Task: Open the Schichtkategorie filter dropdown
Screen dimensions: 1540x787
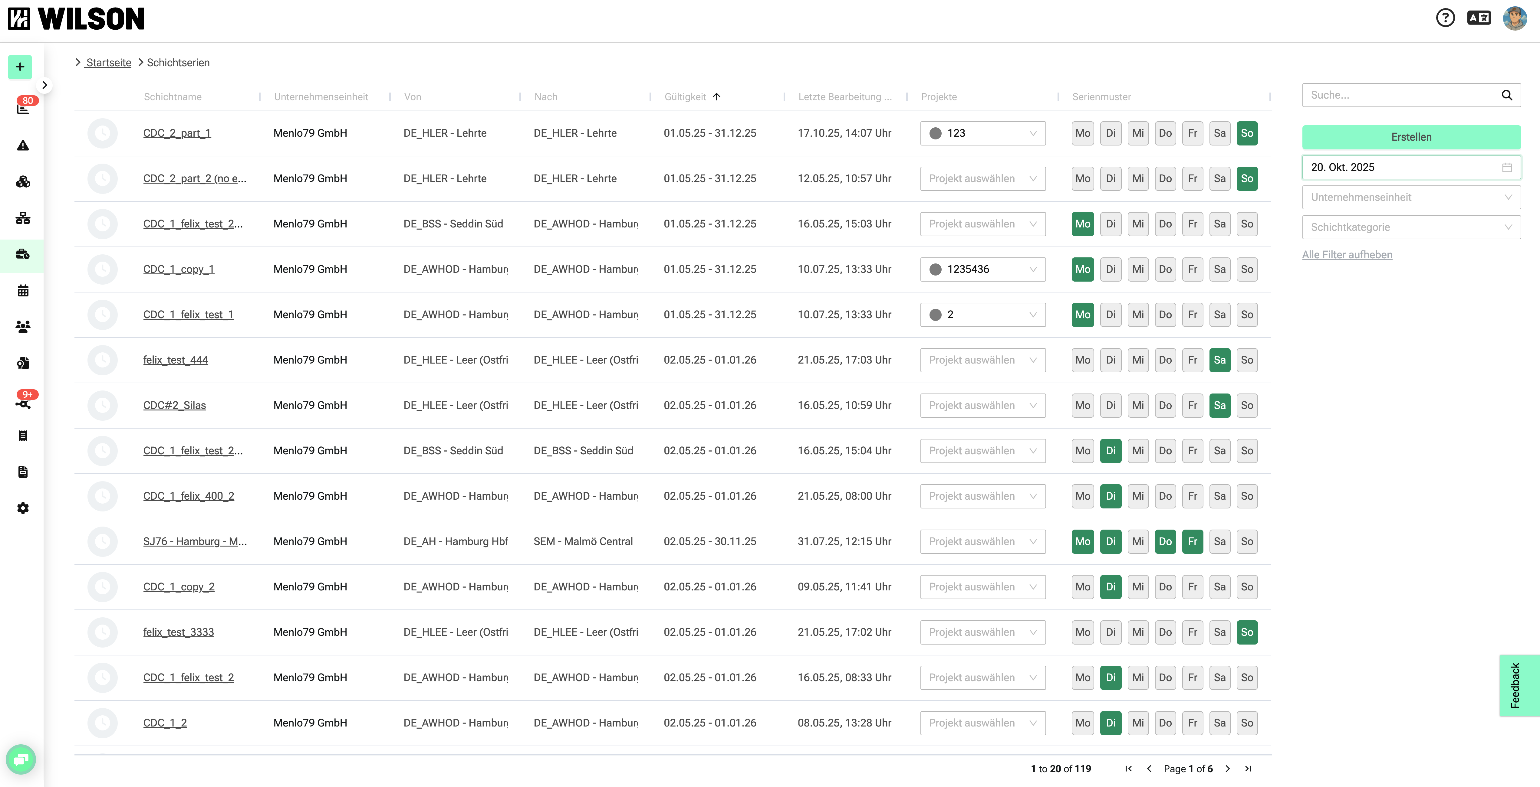Action: [x=1411, y=227]
